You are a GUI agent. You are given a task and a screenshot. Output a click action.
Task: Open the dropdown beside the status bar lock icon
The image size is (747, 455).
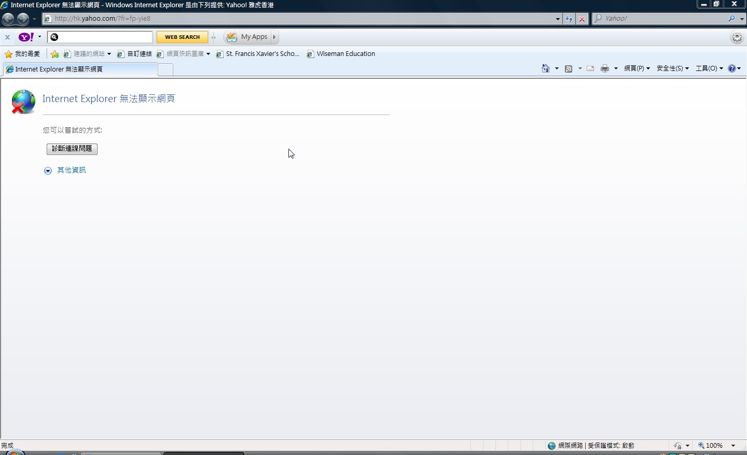[x=687, y=446]
